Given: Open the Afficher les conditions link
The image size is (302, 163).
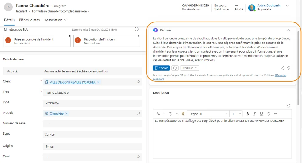Looking at the screenshot, I should [x=280, y=75].
